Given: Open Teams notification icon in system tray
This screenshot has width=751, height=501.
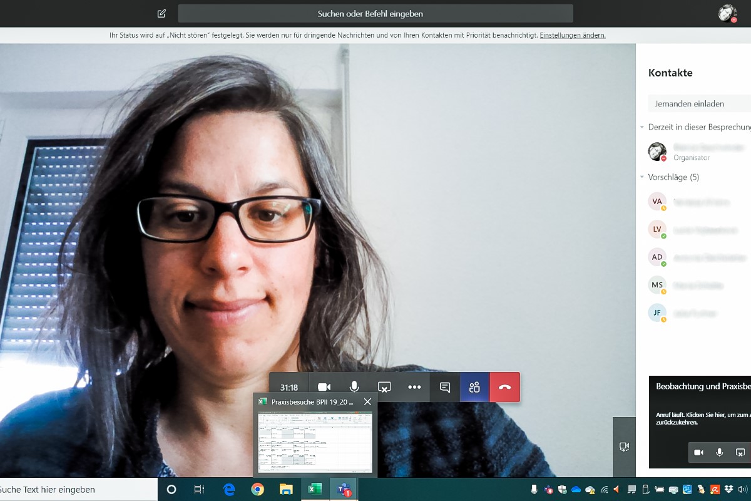Looking at the screenshot, I should click(x=549, y=490).
